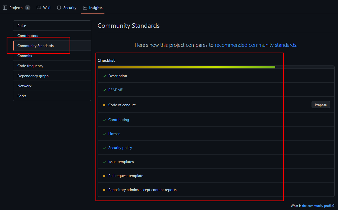The image size is (338, 210).
Task: Click the Projects table icon
Action: click(5, 8)
